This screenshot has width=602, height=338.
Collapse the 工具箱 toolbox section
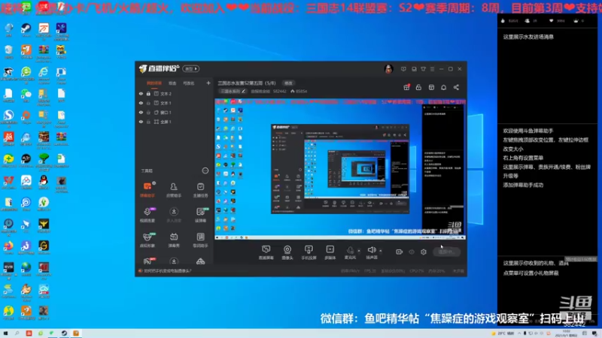coord(205,171)
